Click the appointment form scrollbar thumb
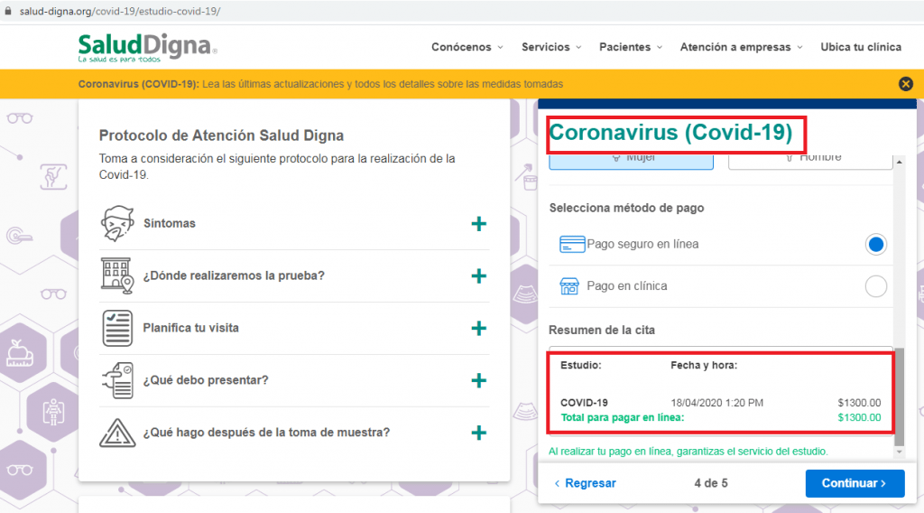Viewport: 924px width, 513px height. [x=900, y=396]
